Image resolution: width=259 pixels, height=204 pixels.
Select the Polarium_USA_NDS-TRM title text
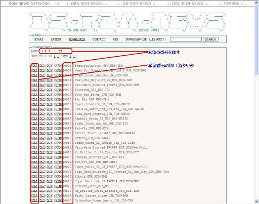pyautogui.click(x=93, y=90)
